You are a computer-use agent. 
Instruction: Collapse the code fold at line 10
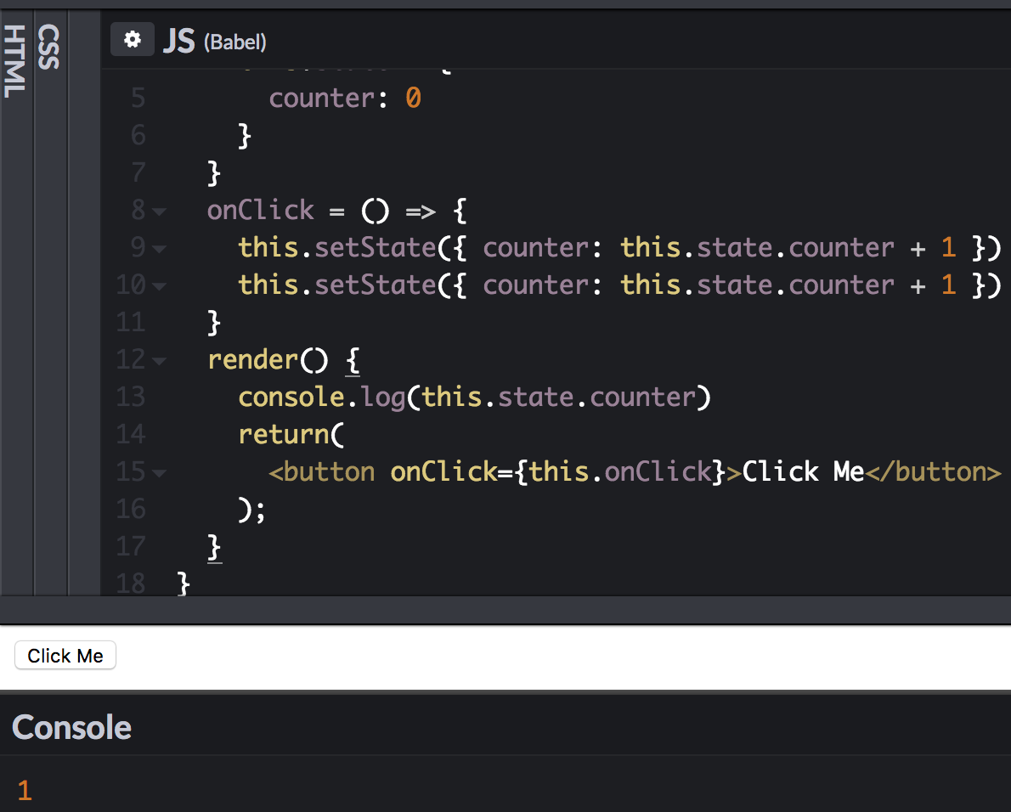(x=159, y=286)
